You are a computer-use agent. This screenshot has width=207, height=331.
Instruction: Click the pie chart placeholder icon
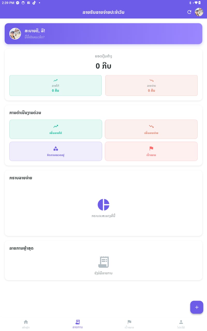pos(103,205)
